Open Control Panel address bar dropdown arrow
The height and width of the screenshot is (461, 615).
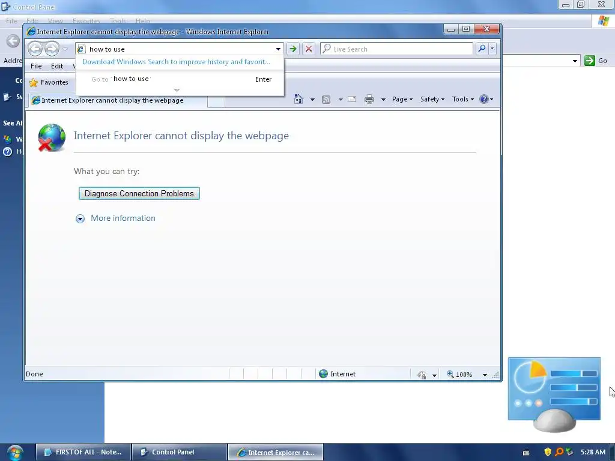[575, 61]
